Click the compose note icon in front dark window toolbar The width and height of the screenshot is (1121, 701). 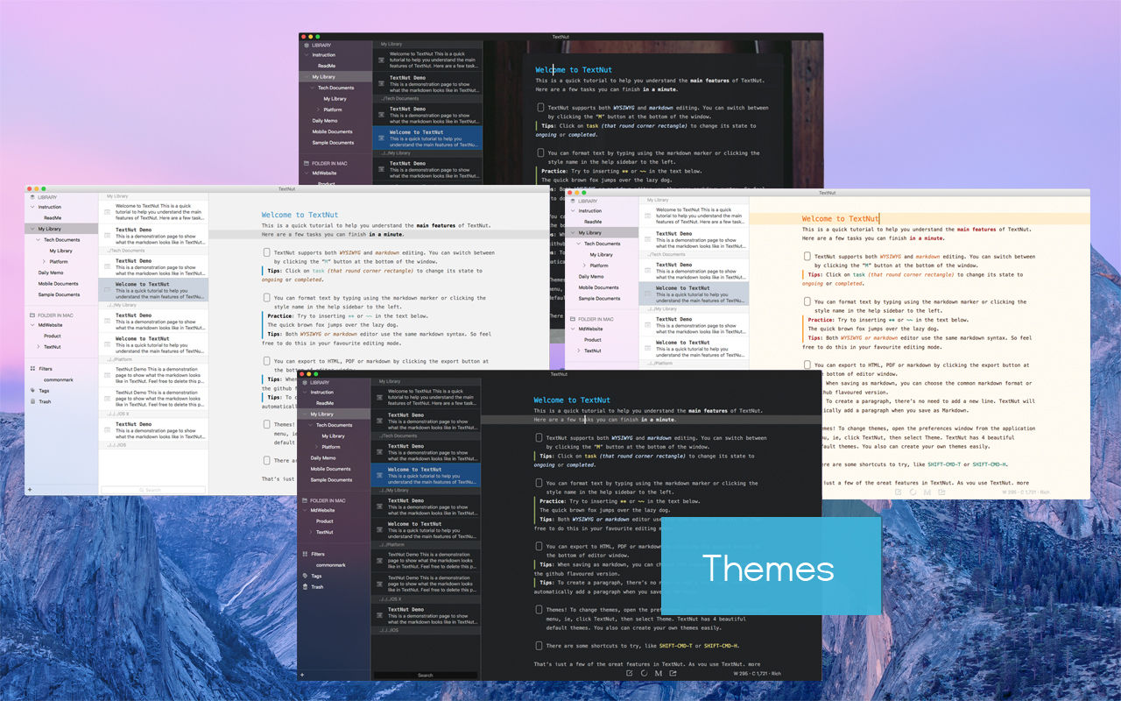point(629,674)
